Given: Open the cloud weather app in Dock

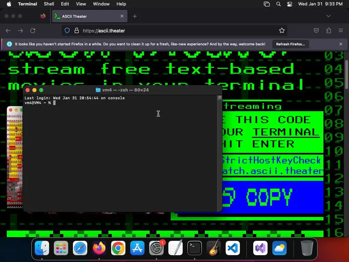Looking at the screenshot, I should pyautogui.click(x=279, y=248).
